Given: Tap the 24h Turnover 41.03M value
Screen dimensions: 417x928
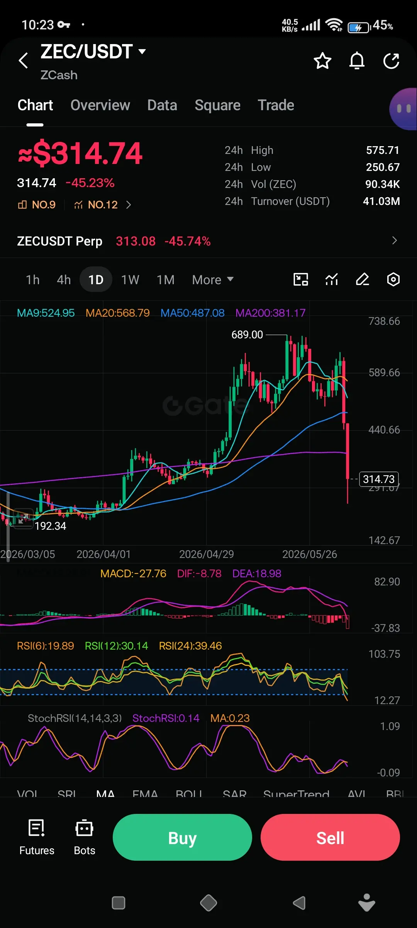Looking at the screenshot, I should pyautogui.click(x=381, y=201).
